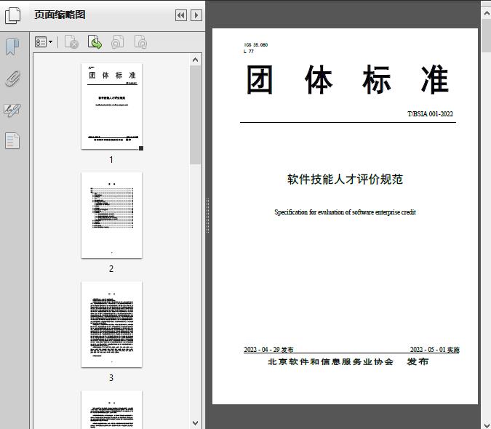Select page 3 thumbnail
Viewport: 491px width, 429px height.
click(111, 324)
